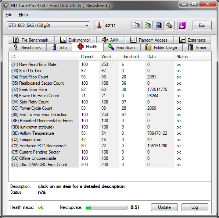Screen dimensions: 219x218
Task: Click the Exit button
Action: pyautogui.click(x=202, y=25)
